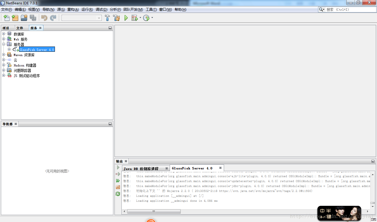This screenshot has width=377, height=222.
Task: Expand the 问题跟踪器 tree node
Action: tap(4, 70)
